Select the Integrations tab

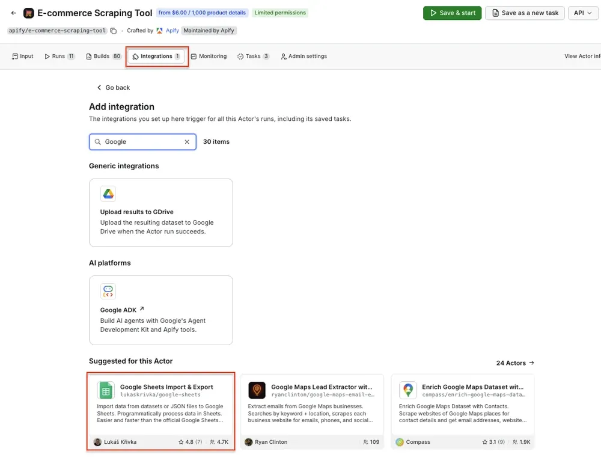[156, 57]
